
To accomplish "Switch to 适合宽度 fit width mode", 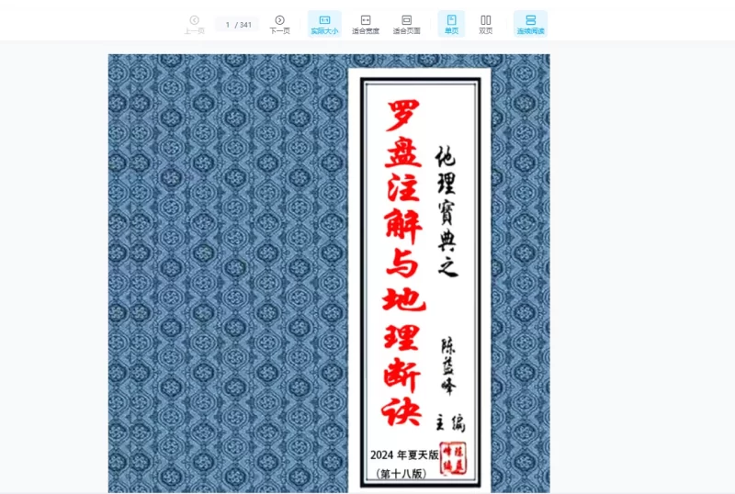I will [366, 24].
